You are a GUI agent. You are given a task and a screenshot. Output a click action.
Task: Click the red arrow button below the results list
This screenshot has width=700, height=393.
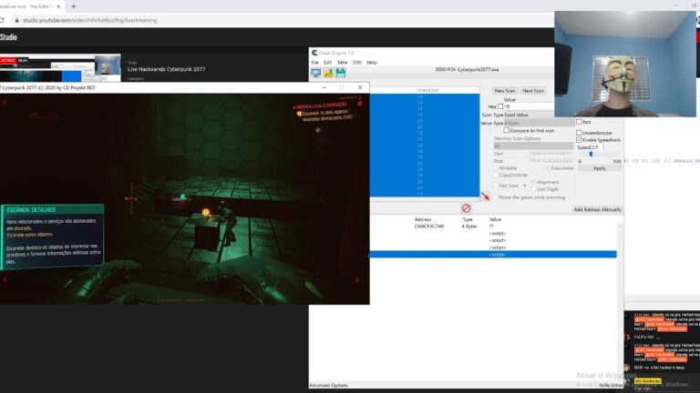coord(485,196)
